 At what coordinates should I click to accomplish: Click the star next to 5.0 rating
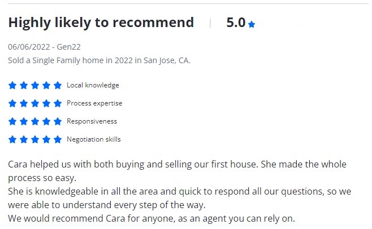pyautogui.click(x=252, y=24)
